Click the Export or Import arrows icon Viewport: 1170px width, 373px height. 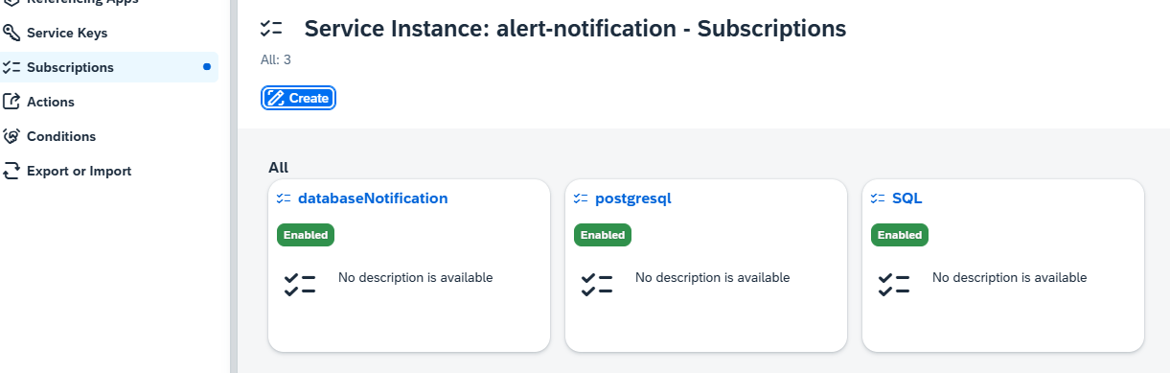[11, 171]
